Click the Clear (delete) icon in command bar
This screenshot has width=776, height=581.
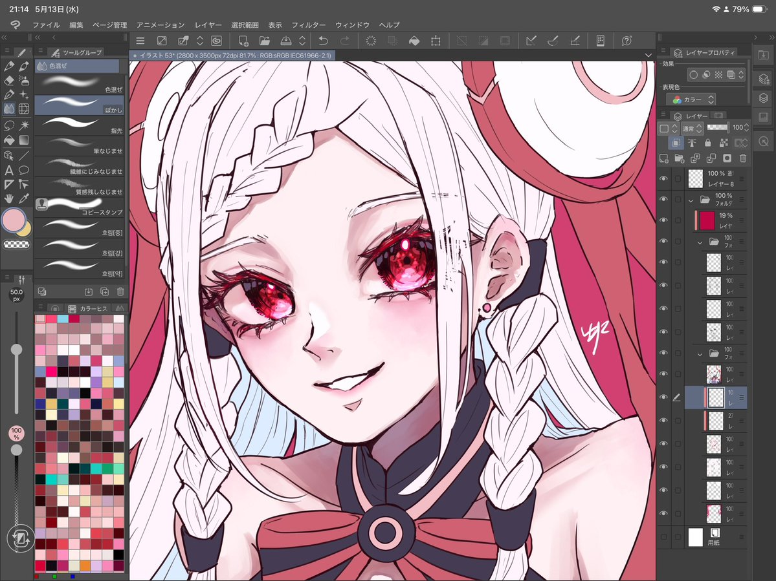pos(371,41)
